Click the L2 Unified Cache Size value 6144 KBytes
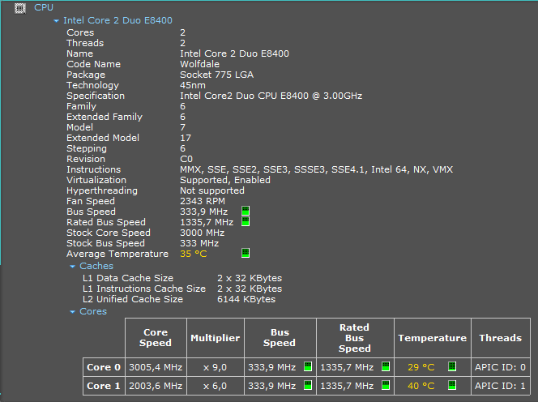The width and height of the screenshot is (538, 402). coord(246,299)
